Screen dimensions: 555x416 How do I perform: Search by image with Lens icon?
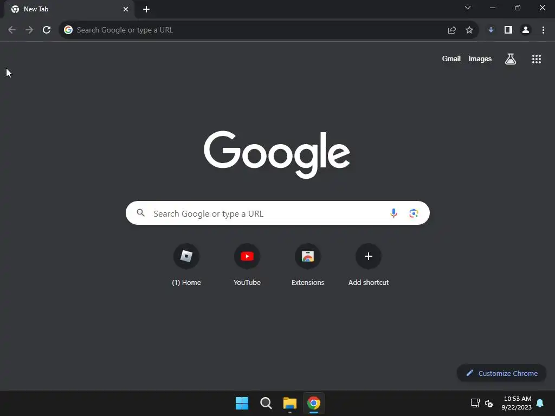[x=414, y=213]
